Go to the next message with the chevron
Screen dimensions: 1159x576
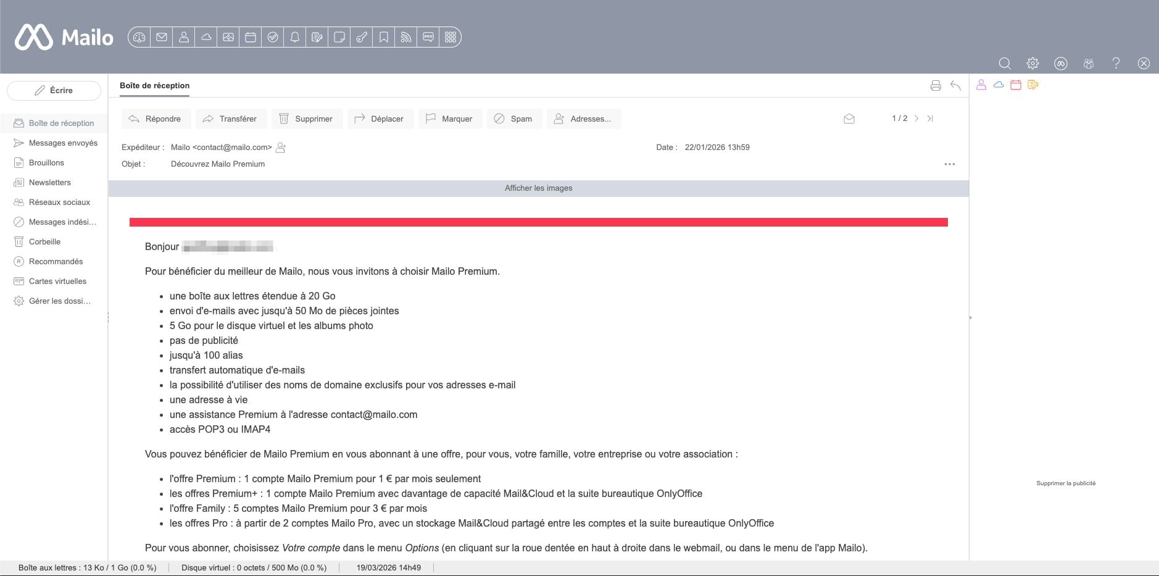pos(916,119)
